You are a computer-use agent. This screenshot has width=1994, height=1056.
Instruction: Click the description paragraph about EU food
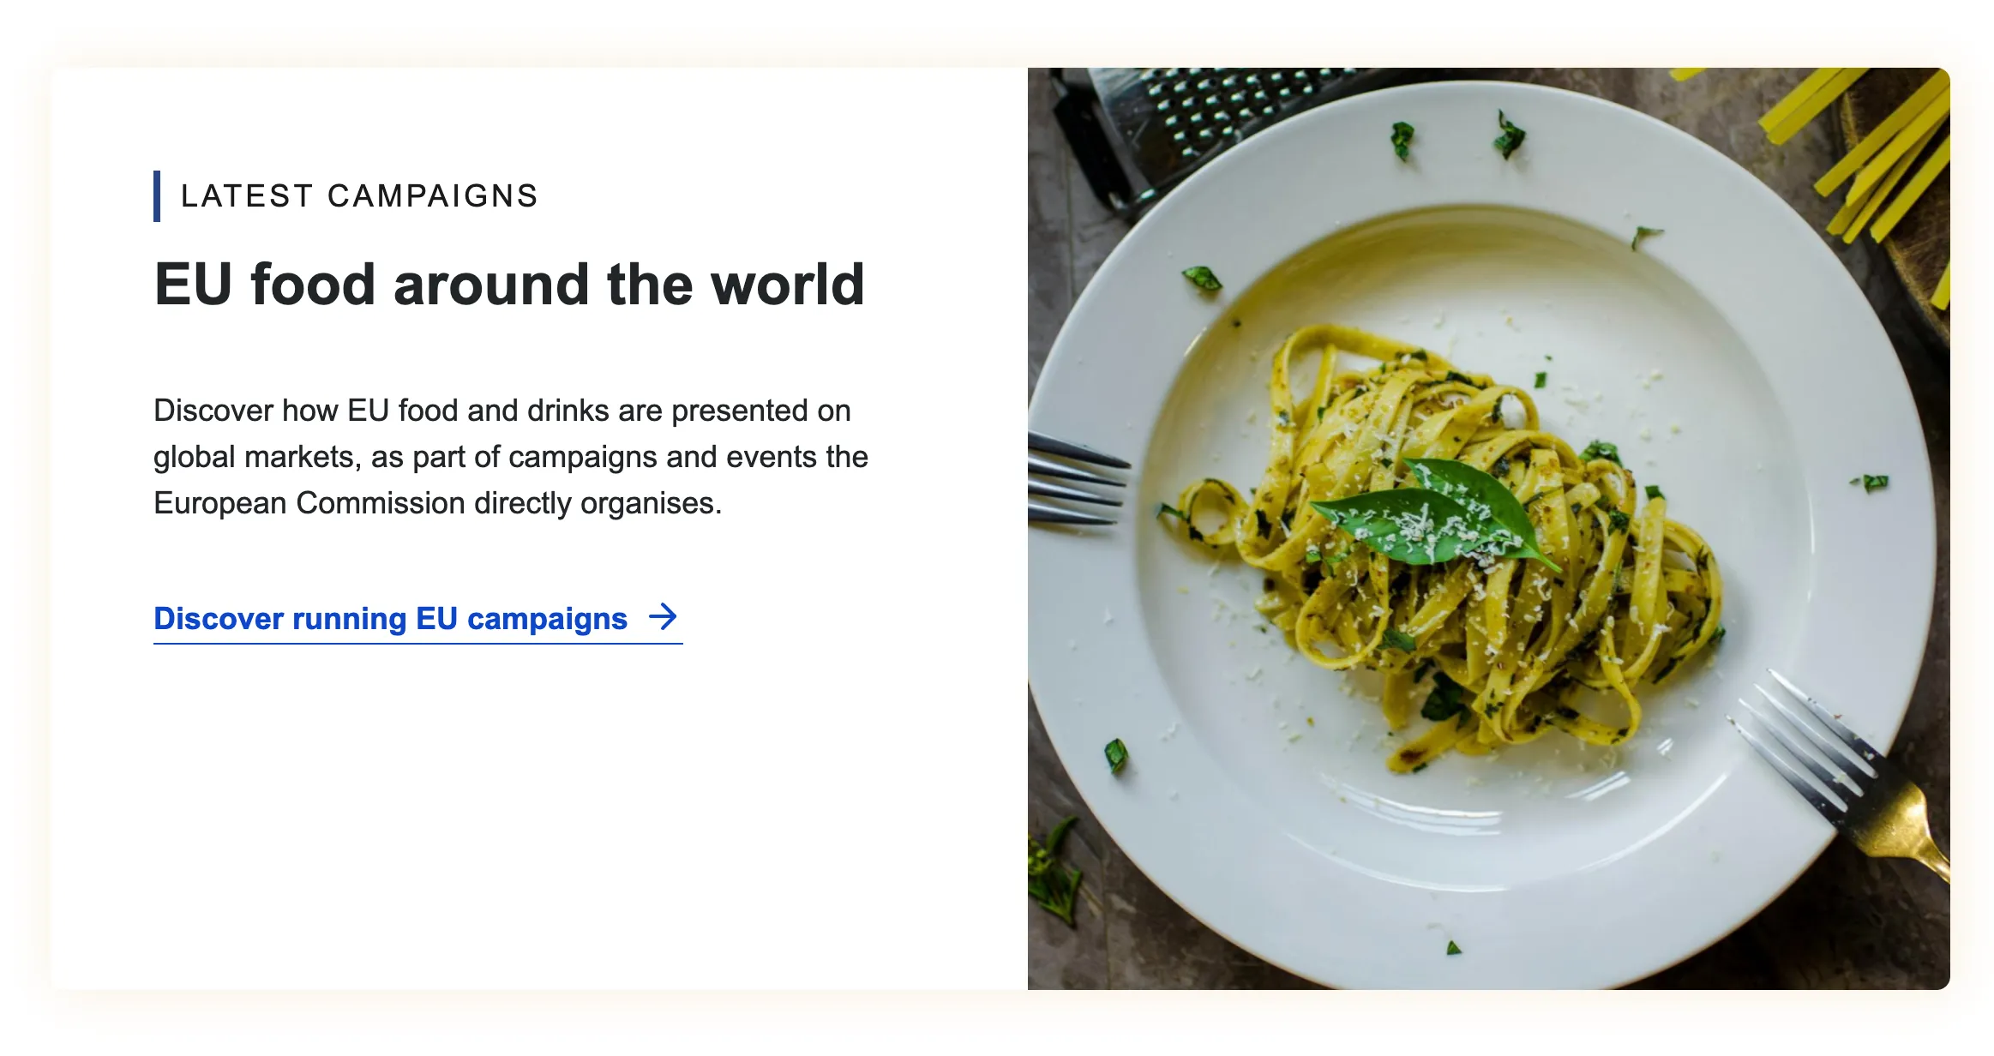click(x=510, y=457)
